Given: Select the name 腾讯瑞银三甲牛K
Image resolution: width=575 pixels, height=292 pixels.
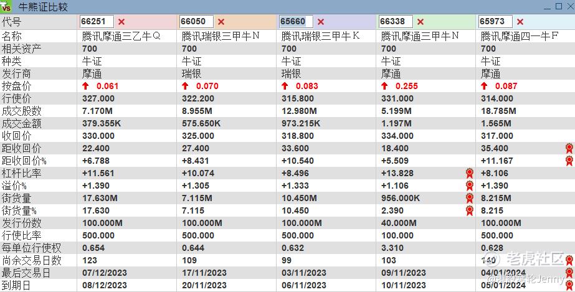Looking at the screenshot, I should click(x=320, y=36).
